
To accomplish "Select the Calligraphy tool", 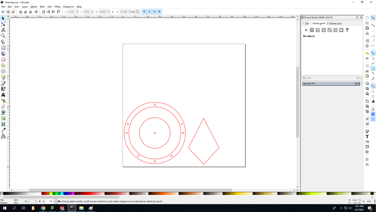I will [x=3, y=89].
